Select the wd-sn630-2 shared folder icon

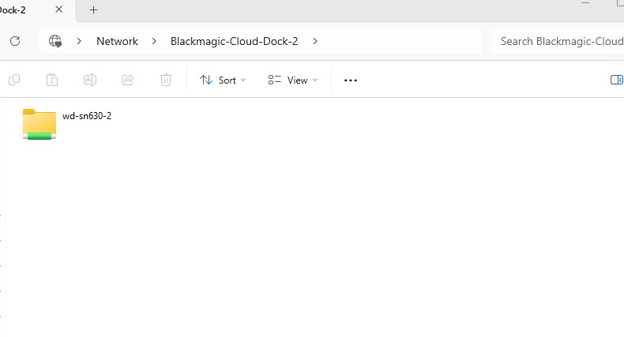pyautogui.click(x=39, y=124)
